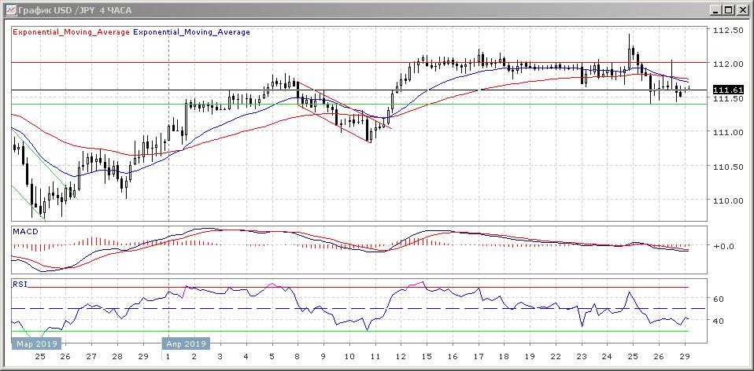The image size is (754, 371).
Task: Select the blue Exponential_Moving_Average legend label
Action: 192,32
